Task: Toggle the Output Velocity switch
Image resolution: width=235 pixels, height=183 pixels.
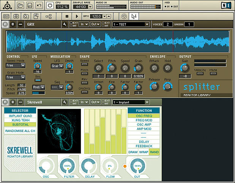Action: pos(200,74)
